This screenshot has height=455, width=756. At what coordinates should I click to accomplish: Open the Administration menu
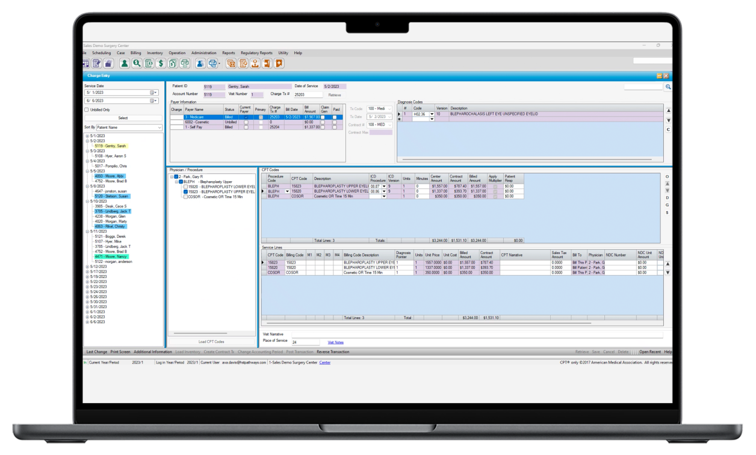click(203, 53)
